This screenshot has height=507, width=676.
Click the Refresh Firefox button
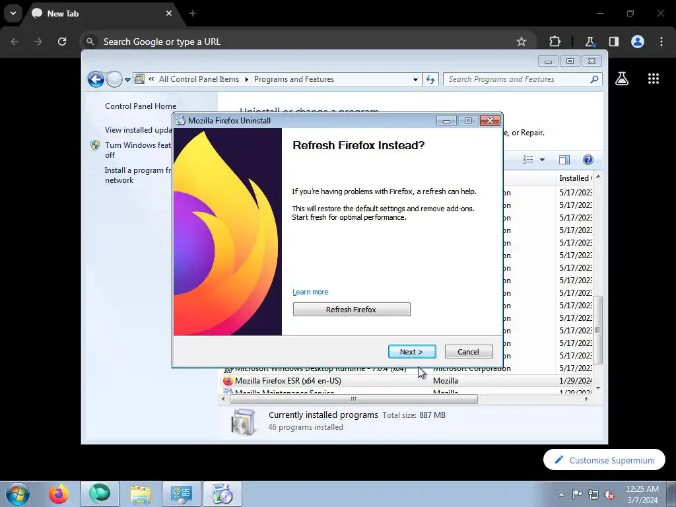pyautogui.click(x=351, y=309)
